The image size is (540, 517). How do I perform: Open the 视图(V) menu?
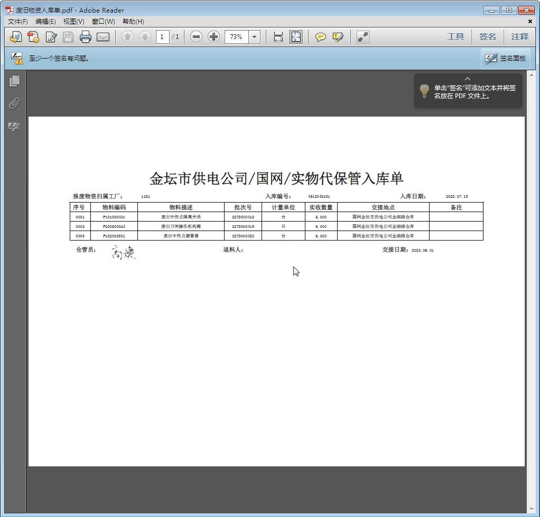(x=73, y=22)
